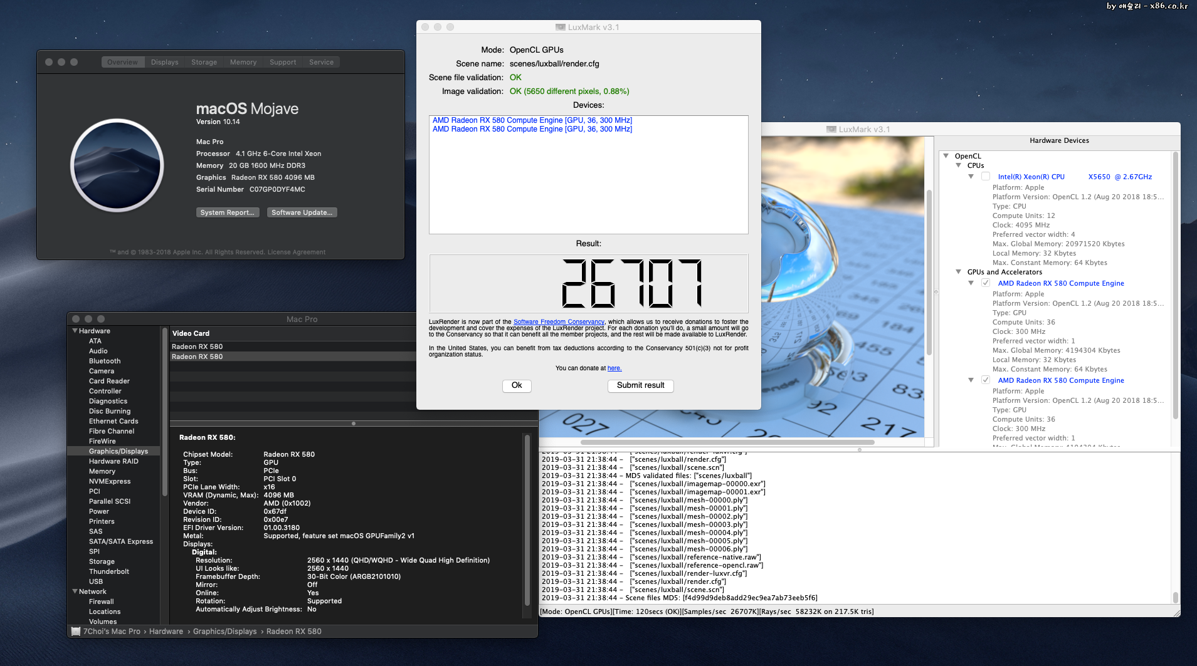The image size is (1197, 666).
Task: Toggle the second AMD Radeon RX 580 checkbox
Action: (x=986, y=380)
